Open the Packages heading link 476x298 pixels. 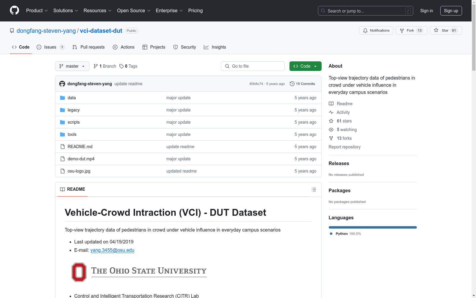(339, 190)
